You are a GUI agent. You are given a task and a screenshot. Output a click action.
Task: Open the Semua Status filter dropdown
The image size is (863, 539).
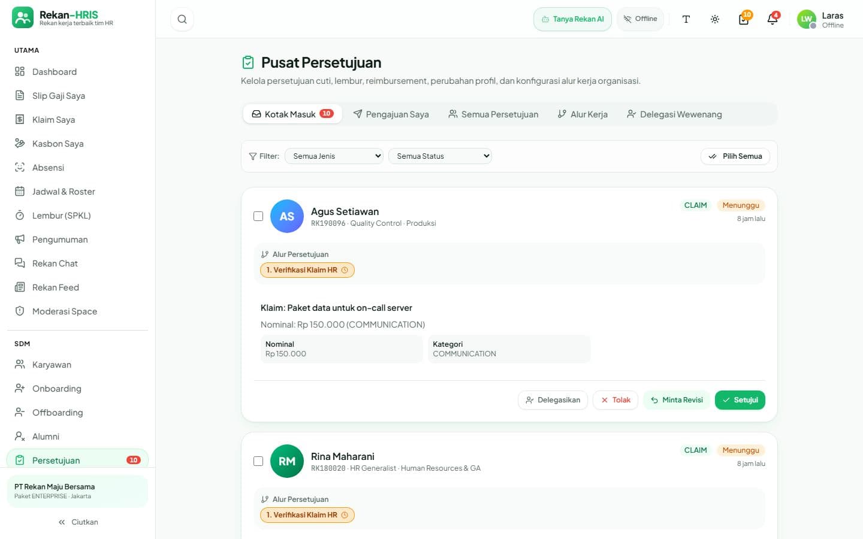point(440,156)
